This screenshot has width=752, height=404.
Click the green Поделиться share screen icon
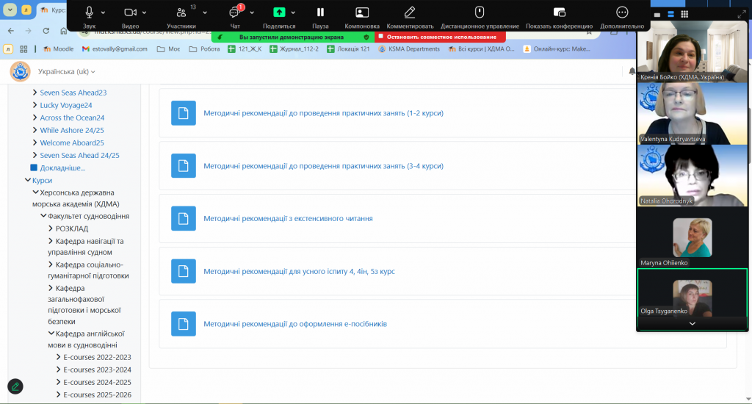[279, 12]
